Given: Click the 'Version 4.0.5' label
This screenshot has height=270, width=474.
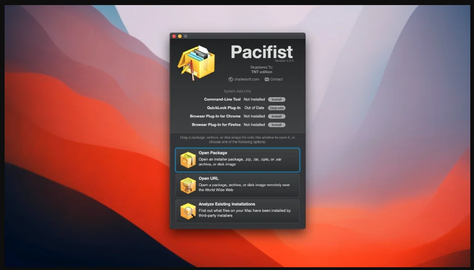Looking at the screenshot, I should pyautogui.click(x=284, y=61).
